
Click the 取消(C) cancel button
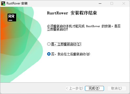click(x=117, y=88)
